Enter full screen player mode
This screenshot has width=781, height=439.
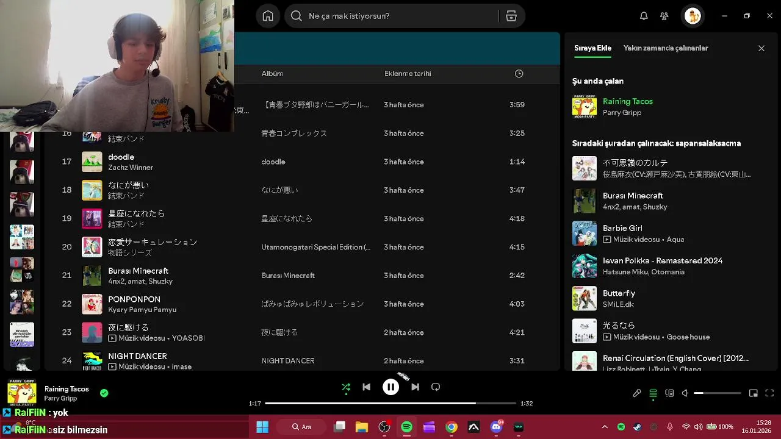click(x=769, y=393)
